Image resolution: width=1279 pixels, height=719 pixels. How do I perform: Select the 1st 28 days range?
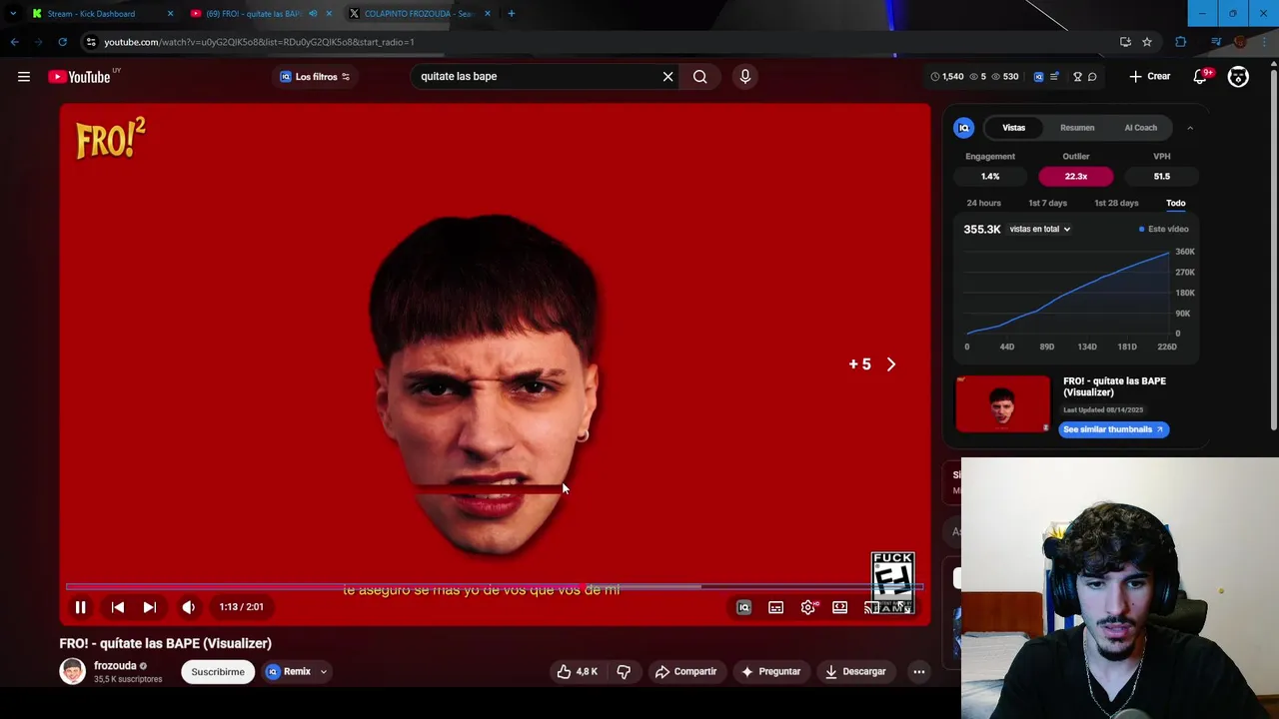(x=1116, y=204)
